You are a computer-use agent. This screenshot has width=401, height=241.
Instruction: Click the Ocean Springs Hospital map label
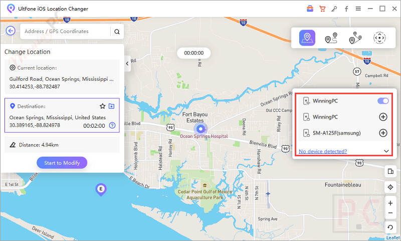click(x=204, y=136)
